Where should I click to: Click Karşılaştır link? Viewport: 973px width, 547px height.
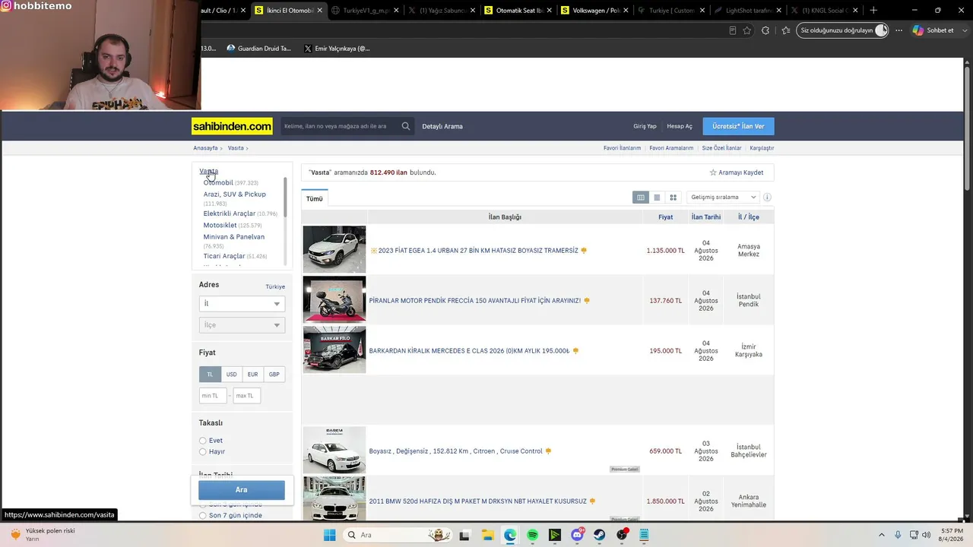click(x=762, y=148)
